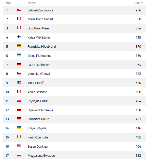Click the Polish flag beside Krystyna Guzik
146x159 pixels.
click(x=19, y=100)
